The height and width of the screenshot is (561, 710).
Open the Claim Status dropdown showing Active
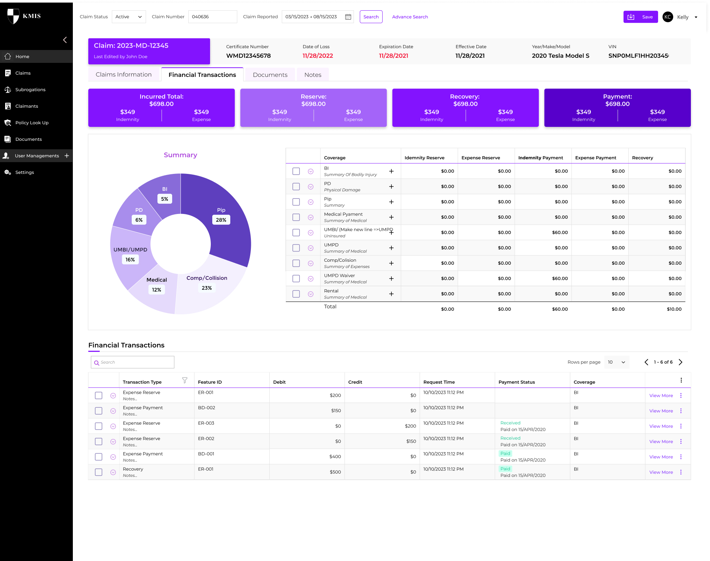click(x=128, y=17)
